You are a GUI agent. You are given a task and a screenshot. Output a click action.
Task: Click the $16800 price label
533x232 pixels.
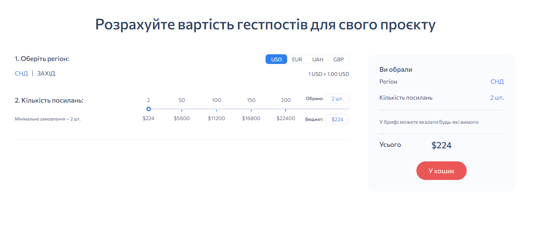tap(251, 119)
